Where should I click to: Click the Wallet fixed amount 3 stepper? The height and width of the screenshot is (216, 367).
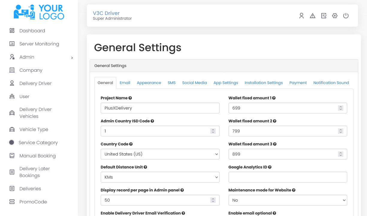(x=341, y=154)
